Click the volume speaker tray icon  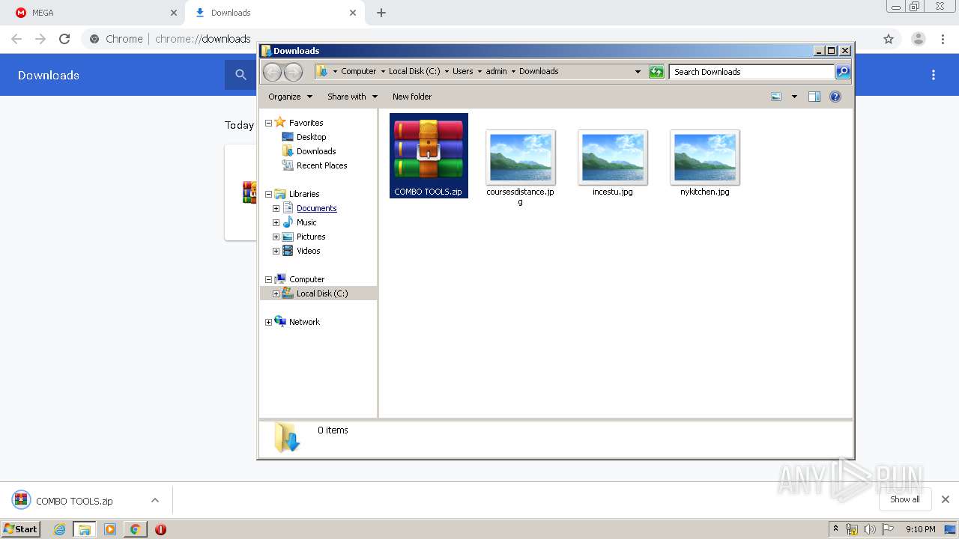tap(869, 529)
